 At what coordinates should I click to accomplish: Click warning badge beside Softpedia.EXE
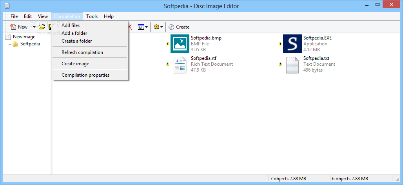pos(280,44)
